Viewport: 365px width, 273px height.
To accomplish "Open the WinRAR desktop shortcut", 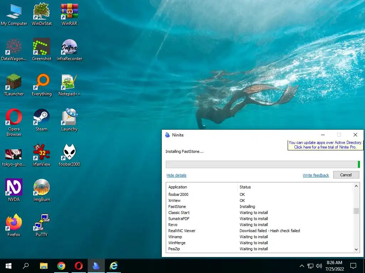I will point(69,14).
